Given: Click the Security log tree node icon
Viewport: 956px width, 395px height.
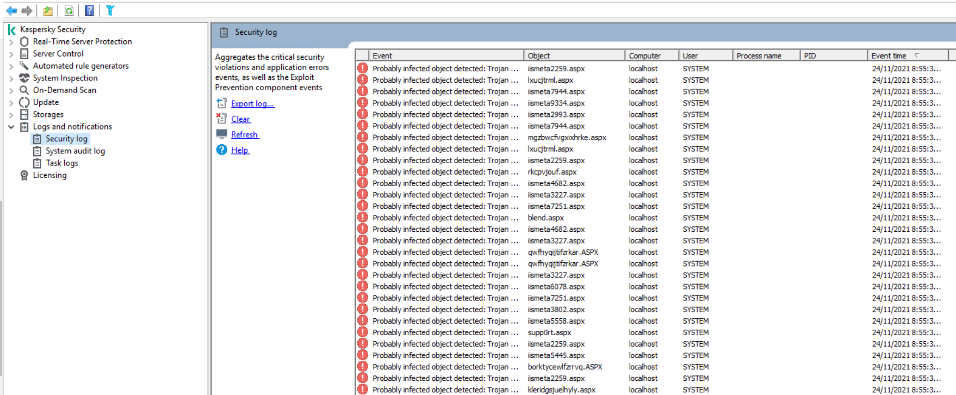Looking at the screenshot, I should [x=37, y=139].
